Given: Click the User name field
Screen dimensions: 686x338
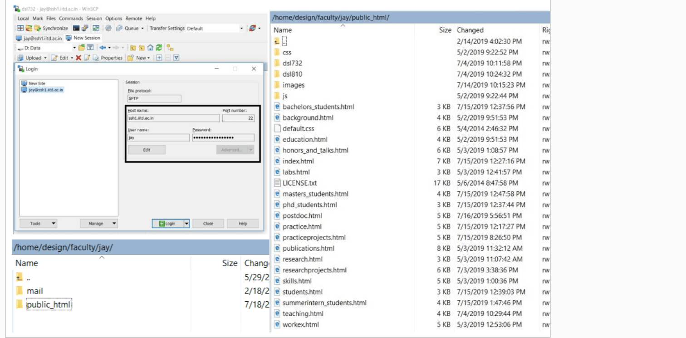Looking at the screenshot, I should point(159,137).
